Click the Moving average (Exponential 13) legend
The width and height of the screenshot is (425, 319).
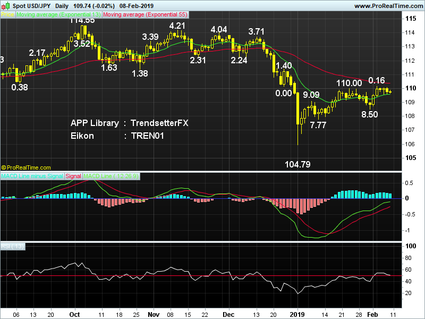click(58, 15)
